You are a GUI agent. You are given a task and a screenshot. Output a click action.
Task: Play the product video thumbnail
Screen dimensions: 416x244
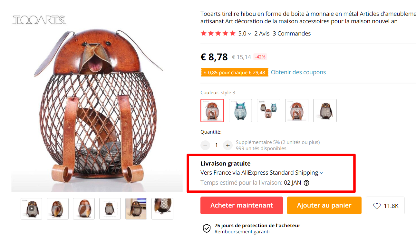coord(31,208)
